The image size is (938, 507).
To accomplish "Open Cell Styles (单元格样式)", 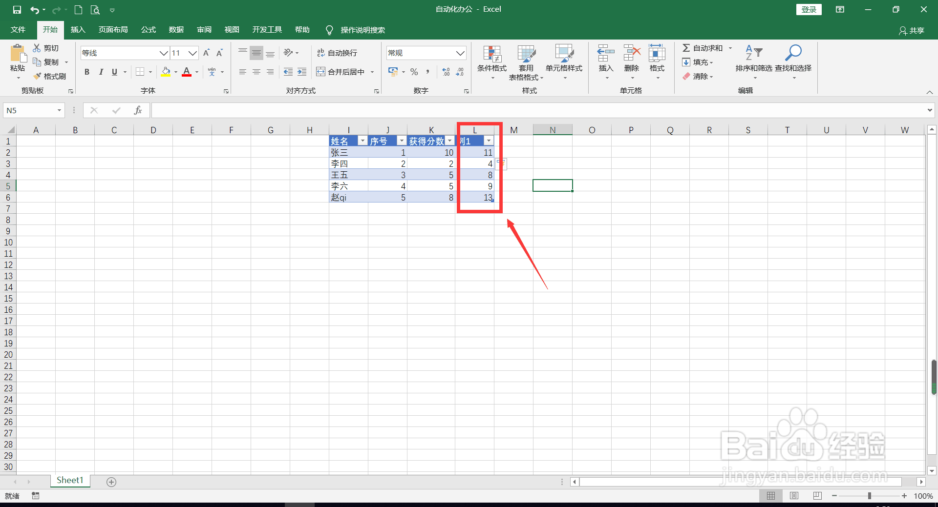I will coord(564,62).
